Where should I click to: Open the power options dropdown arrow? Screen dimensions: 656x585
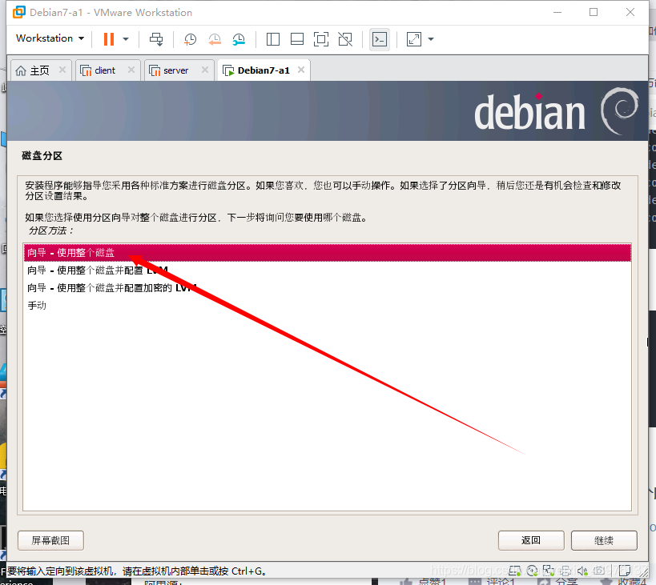click(x=126, y=39)
